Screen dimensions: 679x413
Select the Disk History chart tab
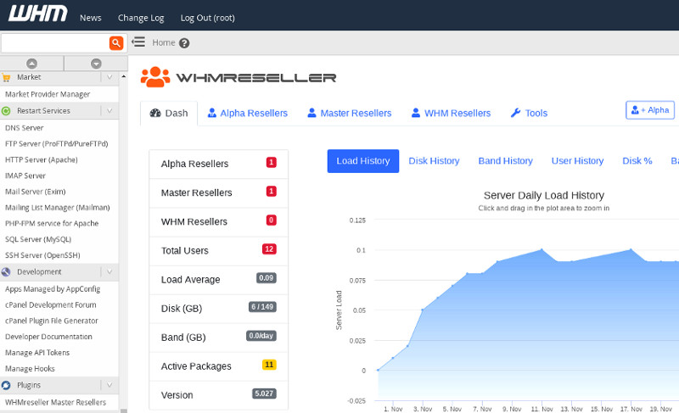[434, 160]
